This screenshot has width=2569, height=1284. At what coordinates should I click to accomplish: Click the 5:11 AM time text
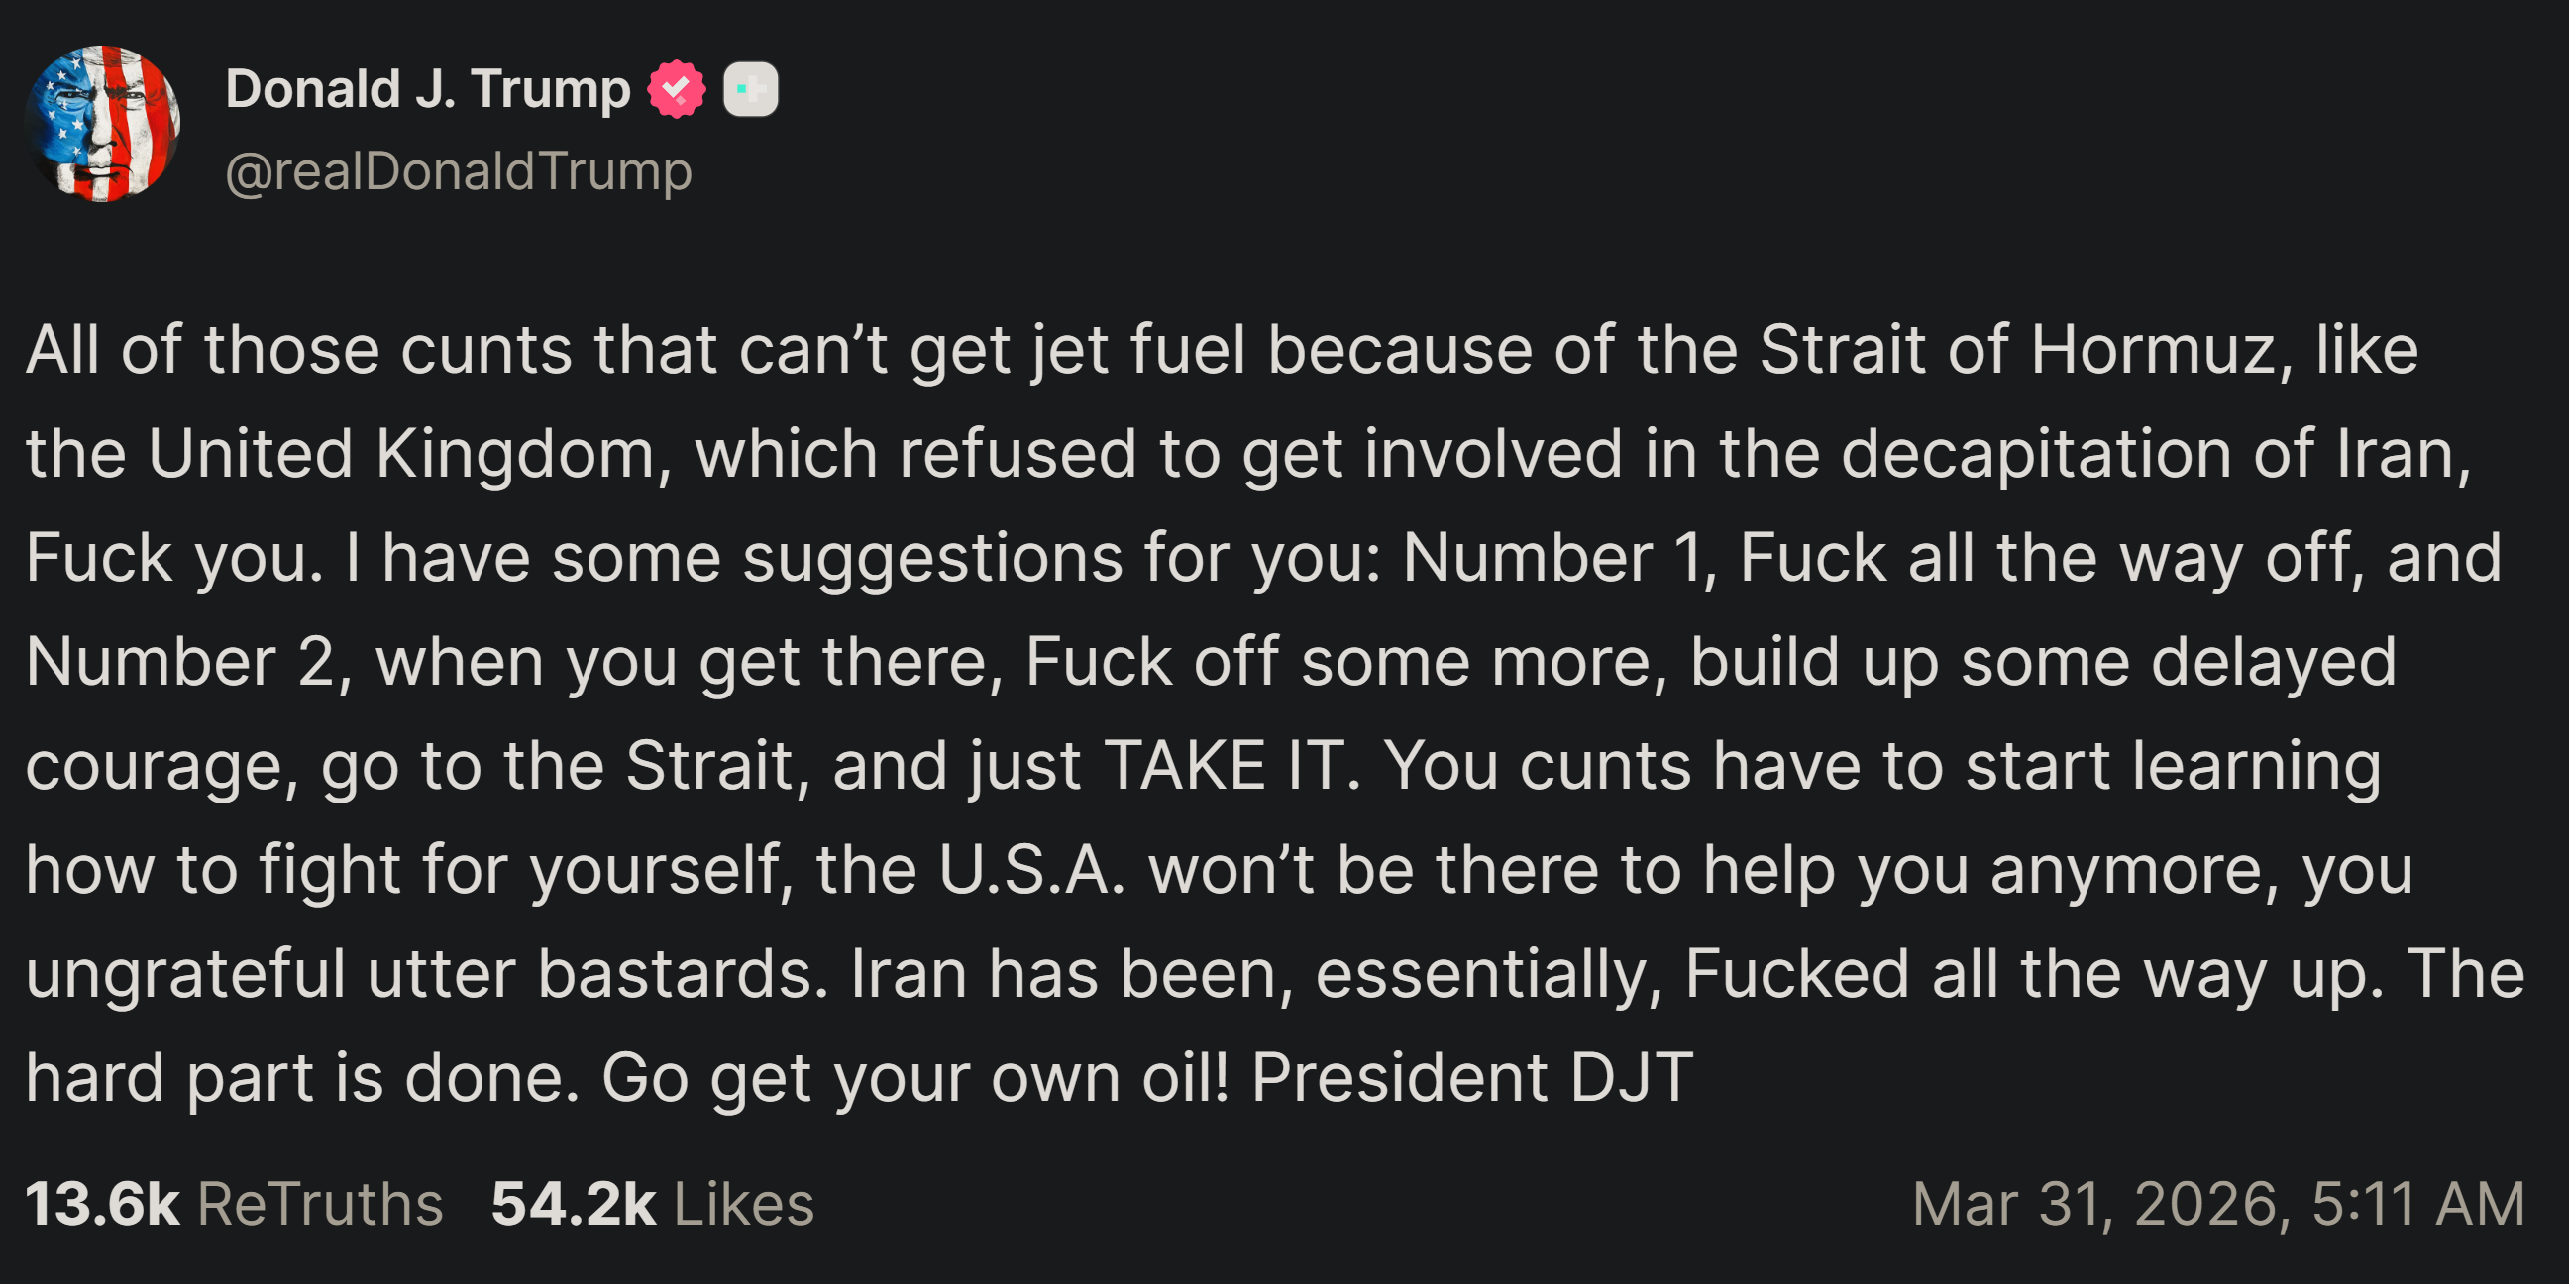tap(2417, 1203)
